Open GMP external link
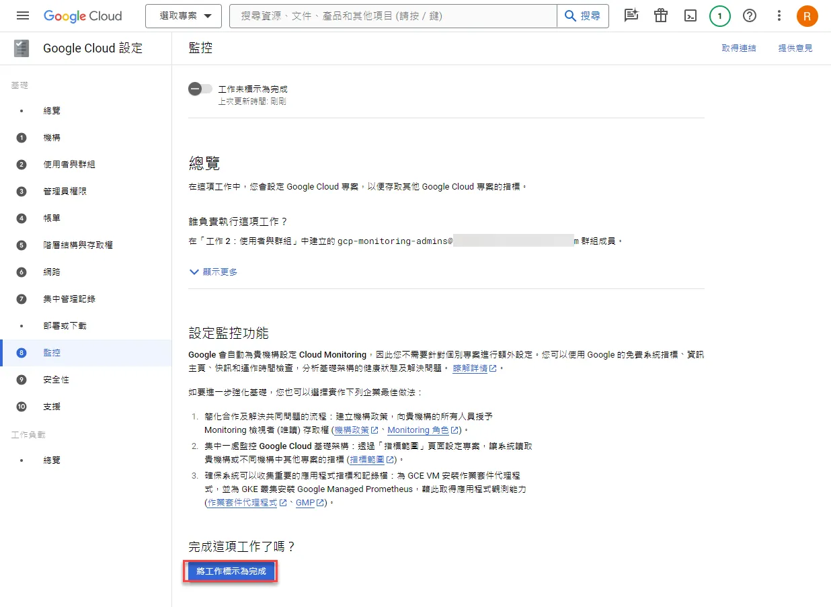 point(311,503)
